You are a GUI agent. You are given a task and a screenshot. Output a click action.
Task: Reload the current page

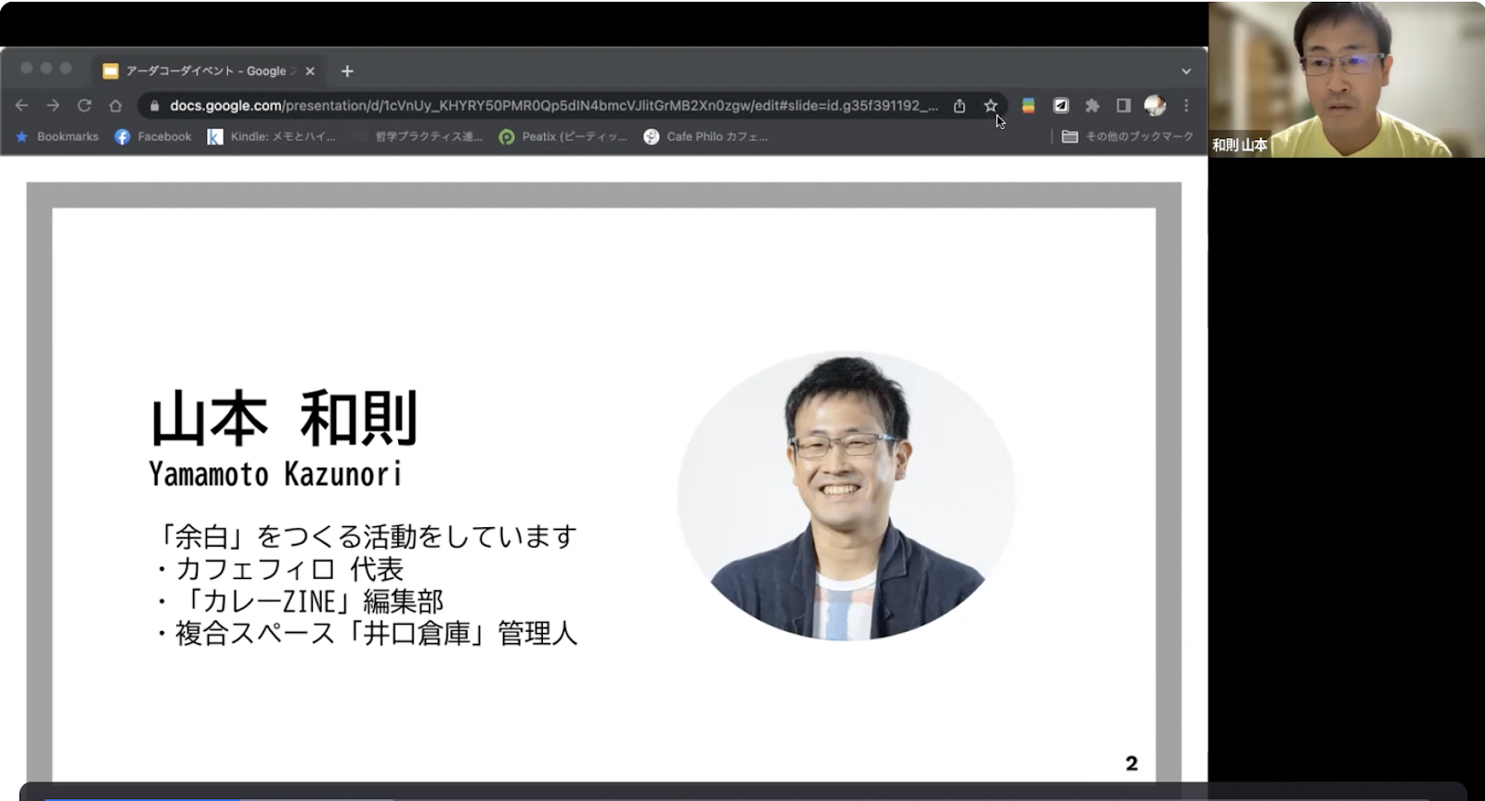click(84, 106)
